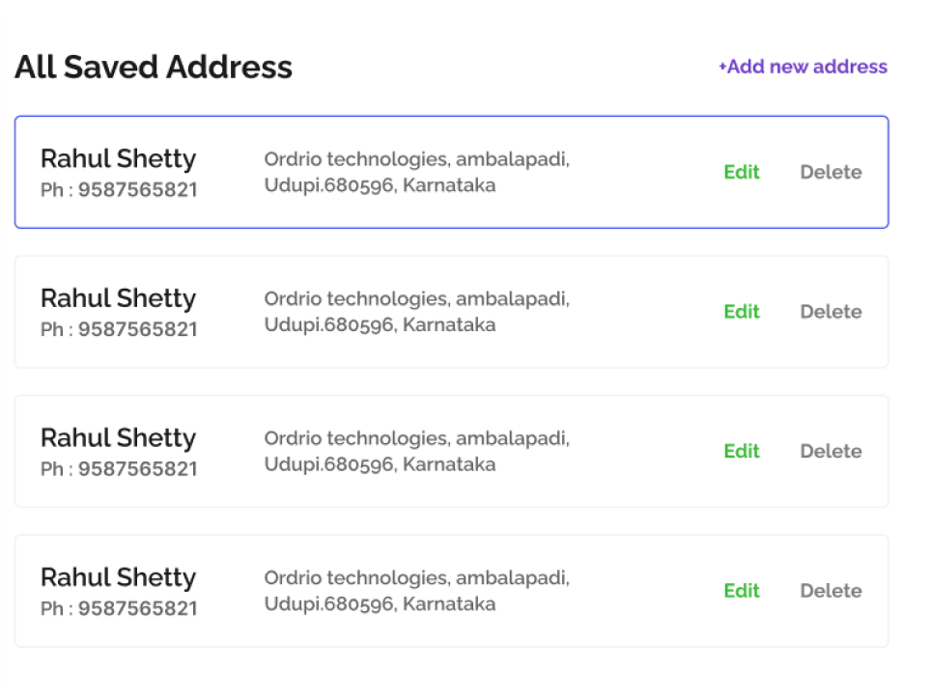Screen dimensions: 930x700
Task: Select the third Rahul Shetty name
Action: point(118,437)
